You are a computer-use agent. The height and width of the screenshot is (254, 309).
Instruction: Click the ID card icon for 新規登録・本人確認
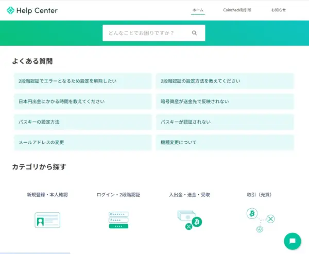tap(47, 220)
